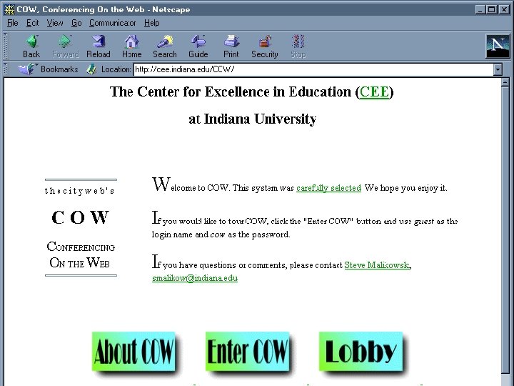Click the 'C O W' logo text
The image size is (514, 386).
[x=80, y=217]
